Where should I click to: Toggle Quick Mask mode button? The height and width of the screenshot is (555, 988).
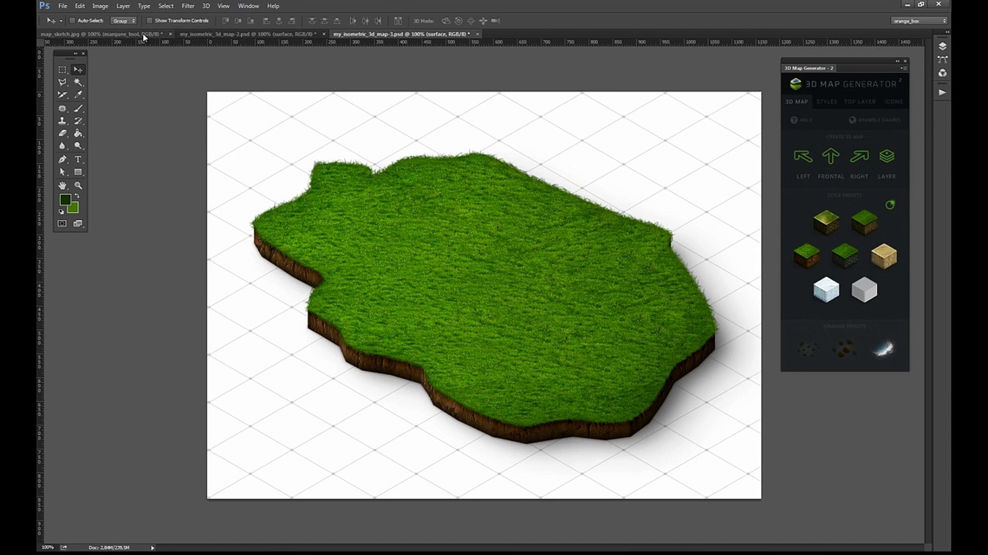(x=62, y=224)
